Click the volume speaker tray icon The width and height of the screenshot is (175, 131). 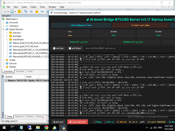(155, 128)
